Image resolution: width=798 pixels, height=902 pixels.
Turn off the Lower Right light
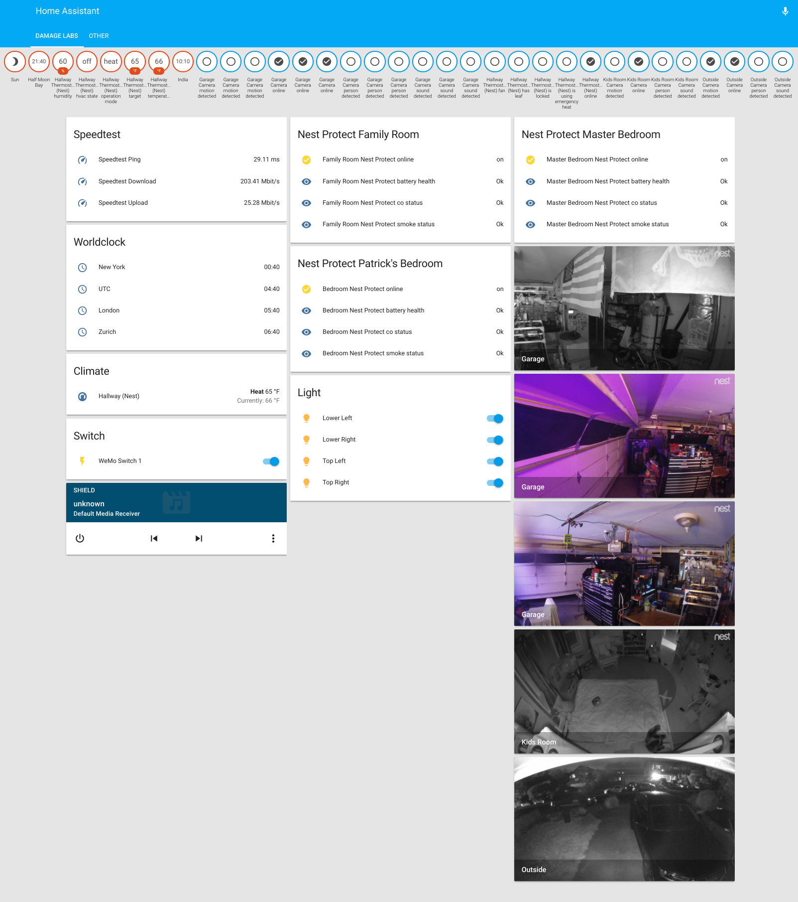pyautogui.click(x=495, y=440)
